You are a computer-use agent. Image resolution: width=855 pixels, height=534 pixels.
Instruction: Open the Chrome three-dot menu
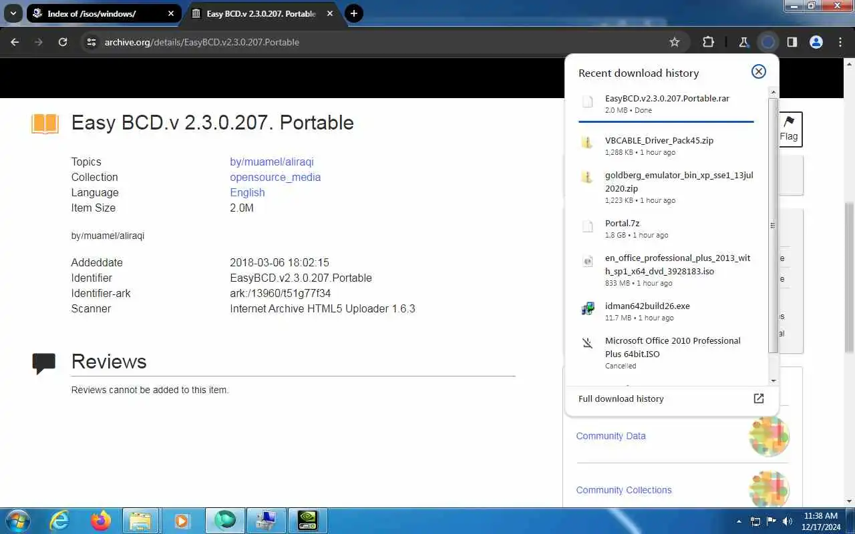[840, 42]
